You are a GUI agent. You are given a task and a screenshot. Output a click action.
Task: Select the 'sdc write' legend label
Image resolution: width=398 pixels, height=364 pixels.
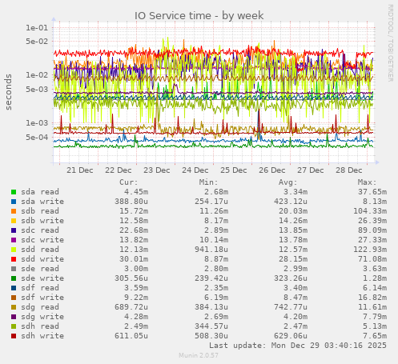(x=42, y=240)
